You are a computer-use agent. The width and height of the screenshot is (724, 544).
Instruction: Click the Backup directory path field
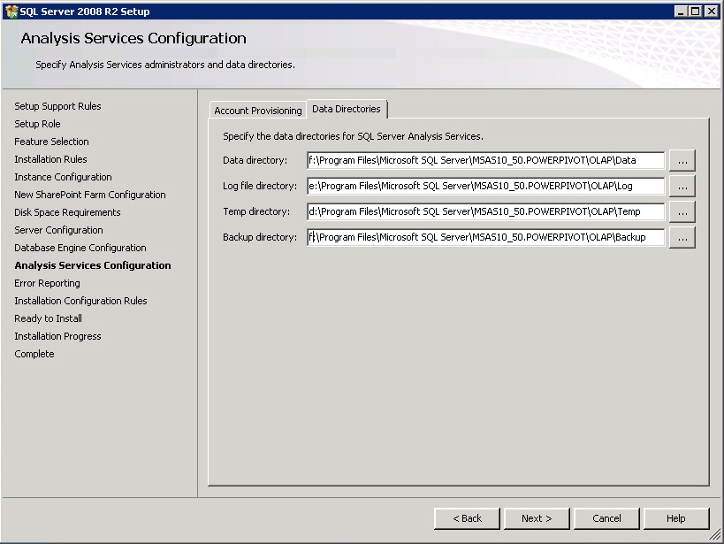click(x=485, y=237)
